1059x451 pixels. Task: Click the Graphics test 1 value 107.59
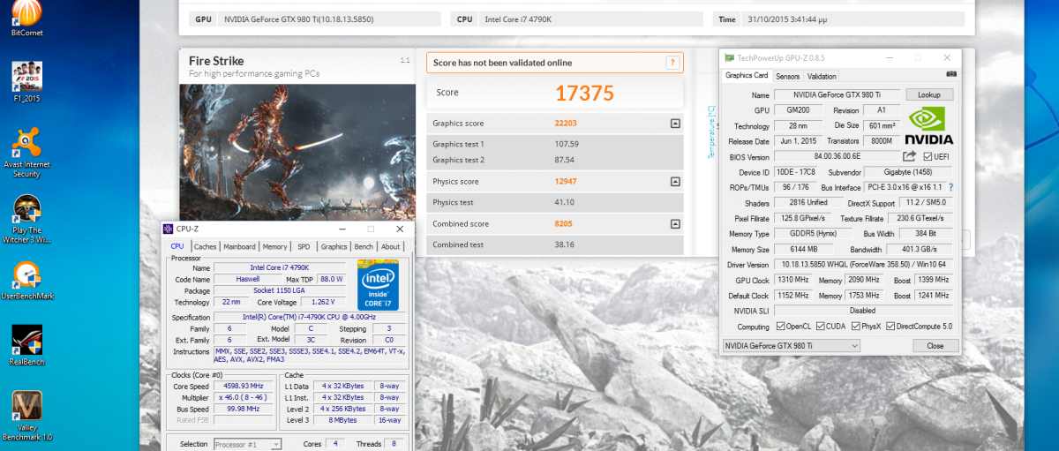[567, 144]
